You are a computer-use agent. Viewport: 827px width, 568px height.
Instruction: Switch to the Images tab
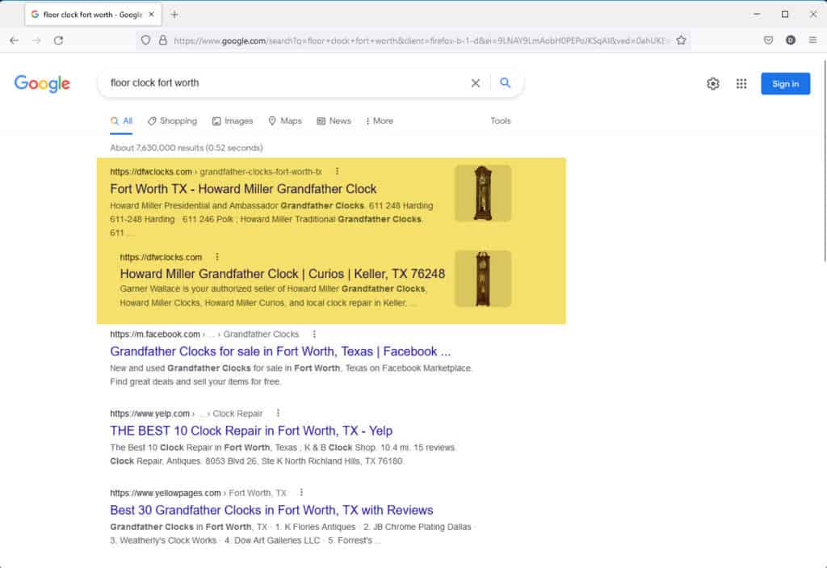(233, 121)
